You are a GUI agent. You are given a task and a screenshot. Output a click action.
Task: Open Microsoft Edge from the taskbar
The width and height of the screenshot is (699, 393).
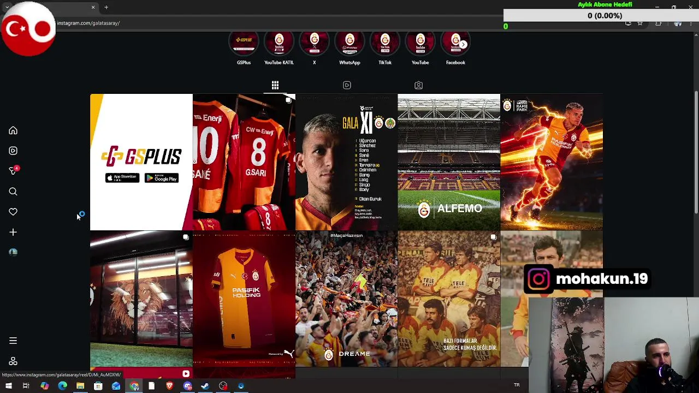pyautogui.click(x=62, y=386)
